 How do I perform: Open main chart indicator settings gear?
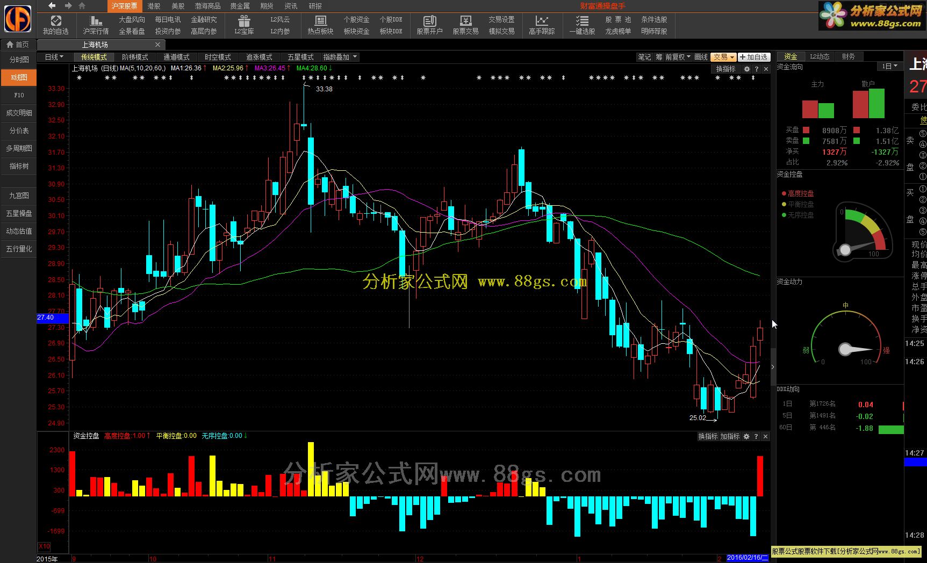coord(746,69)
